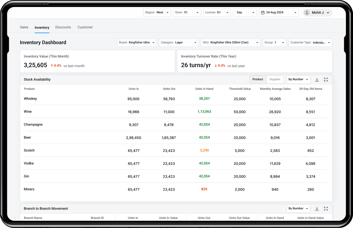Open the calendar via the date picker icon

264,12
